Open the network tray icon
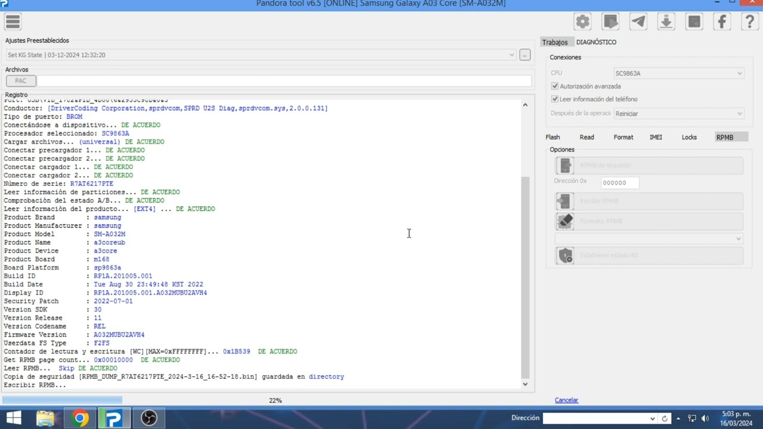This screenshot has height=429, width=763. click(691, 418)
